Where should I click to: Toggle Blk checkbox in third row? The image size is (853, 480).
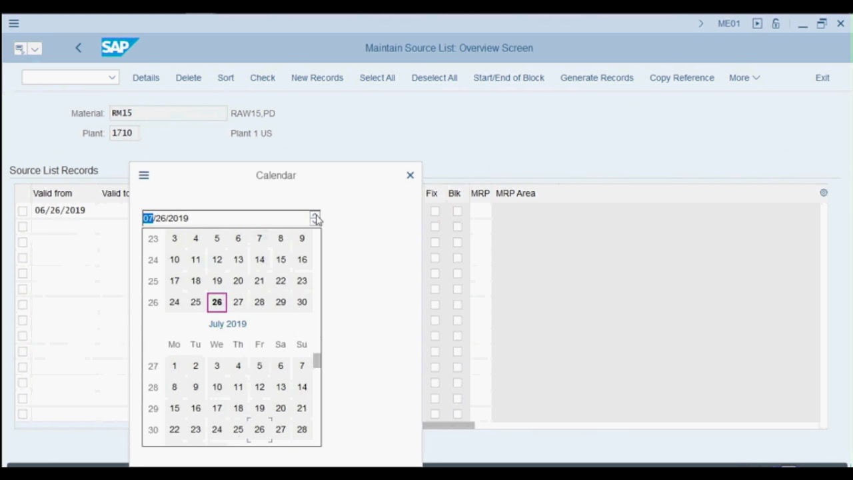pos(457,242)
